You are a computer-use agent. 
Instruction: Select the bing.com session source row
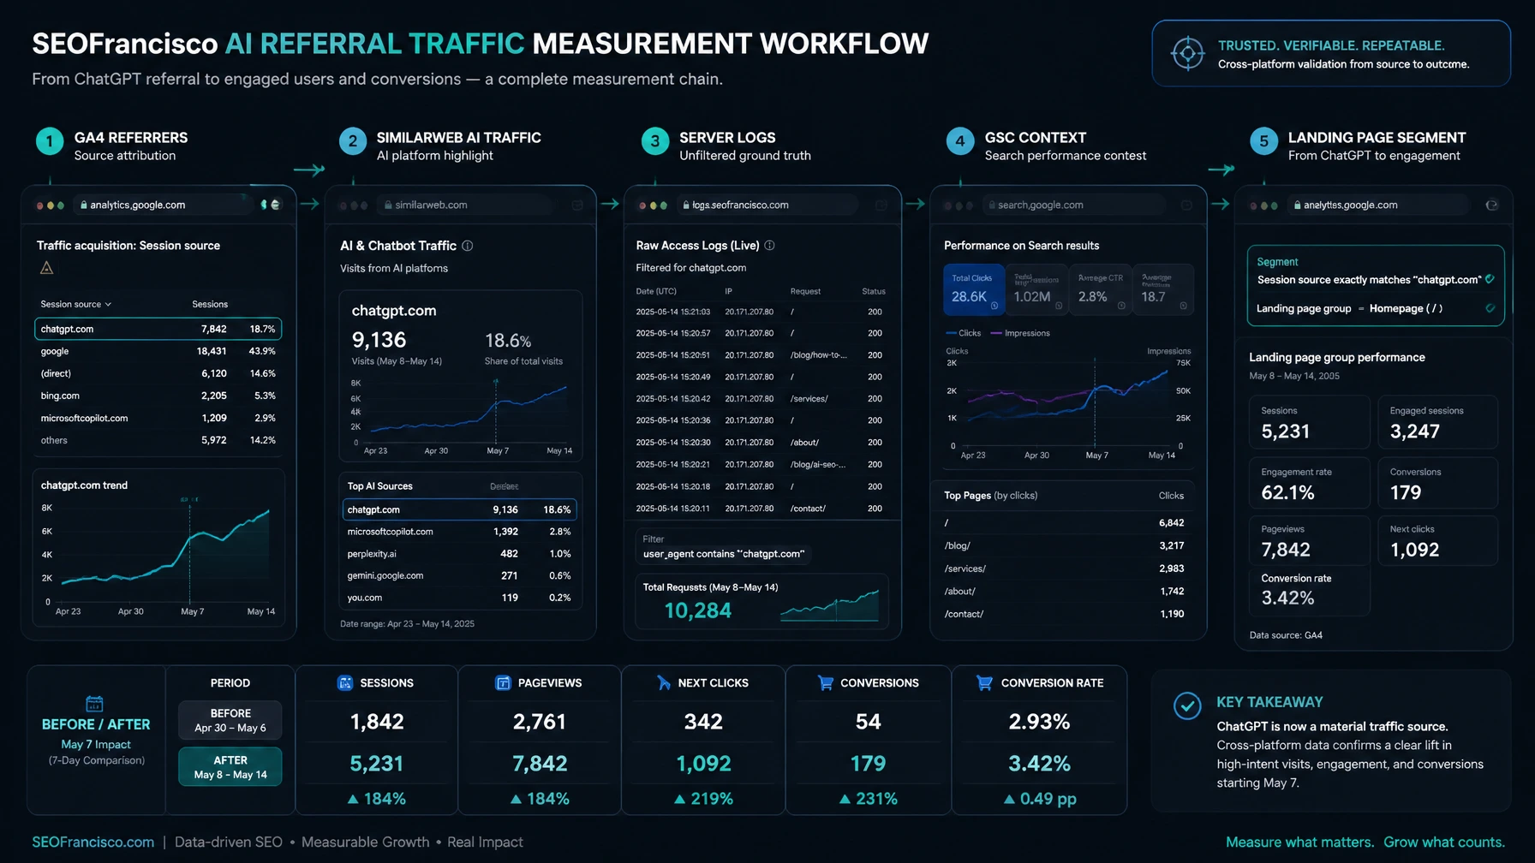coord(158,396)
